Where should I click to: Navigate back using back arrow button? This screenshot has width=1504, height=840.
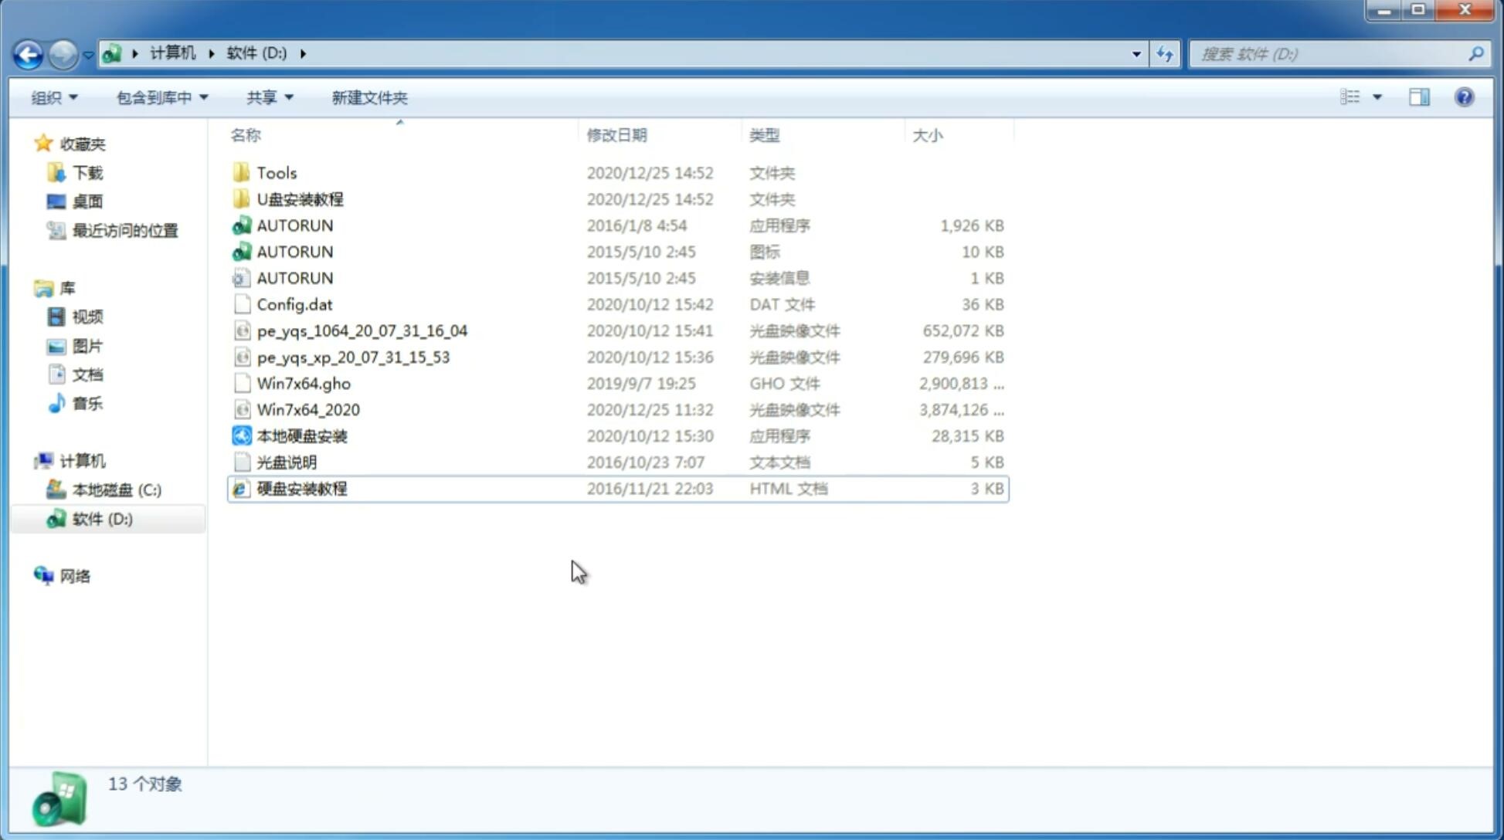click(x=28, y=54)
